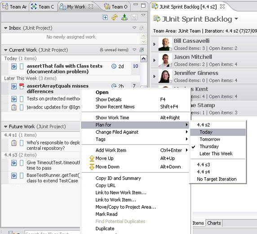257x234 pixels.
Task: Click Jason Mitchell's photo
Action: 165,60
